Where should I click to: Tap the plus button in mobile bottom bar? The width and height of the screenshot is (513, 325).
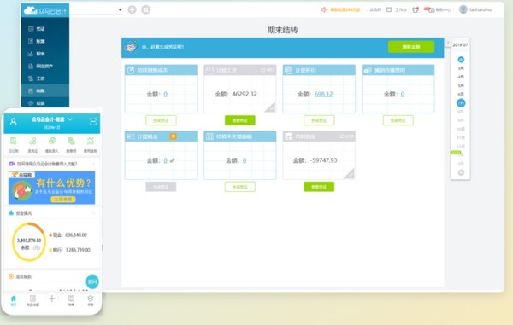(51, 299)
